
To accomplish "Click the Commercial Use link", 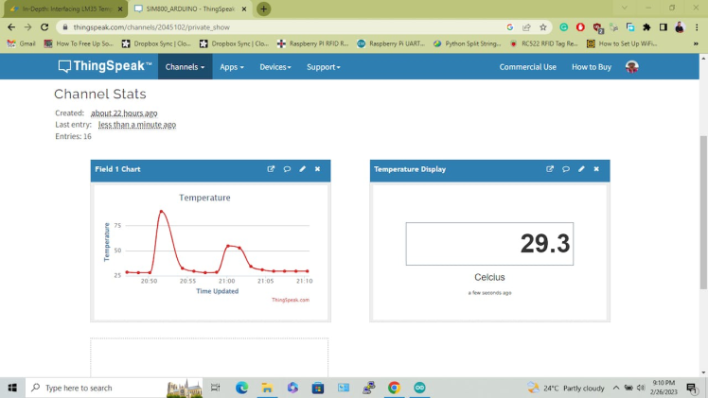I will [x=527, y=67].
